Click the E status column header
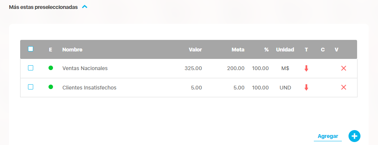Image resolution: width=378 pixels, height=145 pixels. pyautogui.click(x=50, y=50)
